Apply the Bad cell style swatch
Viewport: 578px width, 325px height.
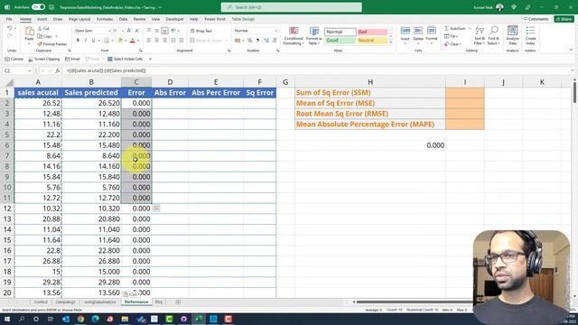coord(372,32)
